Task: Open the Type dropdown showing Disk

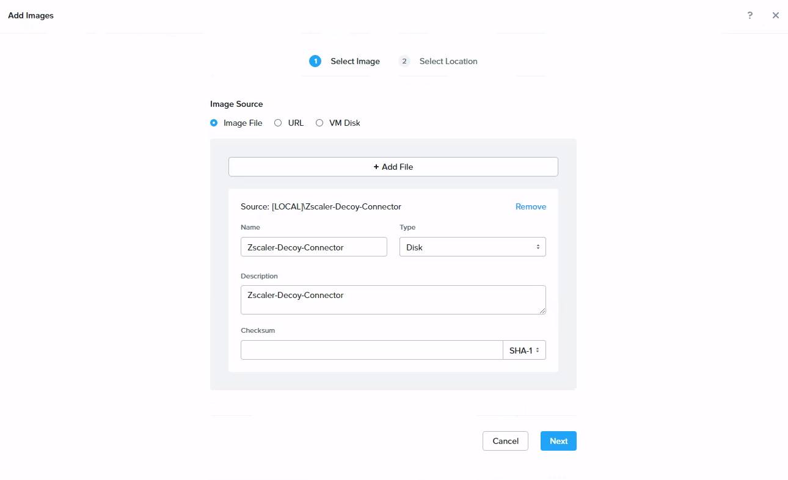Action: pyautogui.click(x=472, y=247)
